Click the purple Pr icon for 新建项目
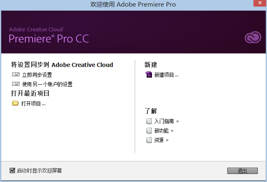The image size is (267, 182). [x=149, y=75]
